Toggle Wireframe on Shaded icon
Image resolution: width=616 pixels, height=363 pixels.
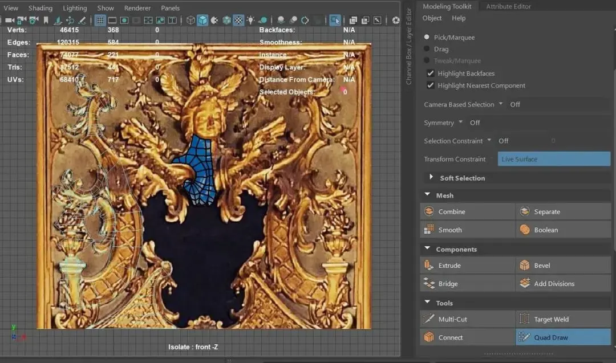pos(226,20)
